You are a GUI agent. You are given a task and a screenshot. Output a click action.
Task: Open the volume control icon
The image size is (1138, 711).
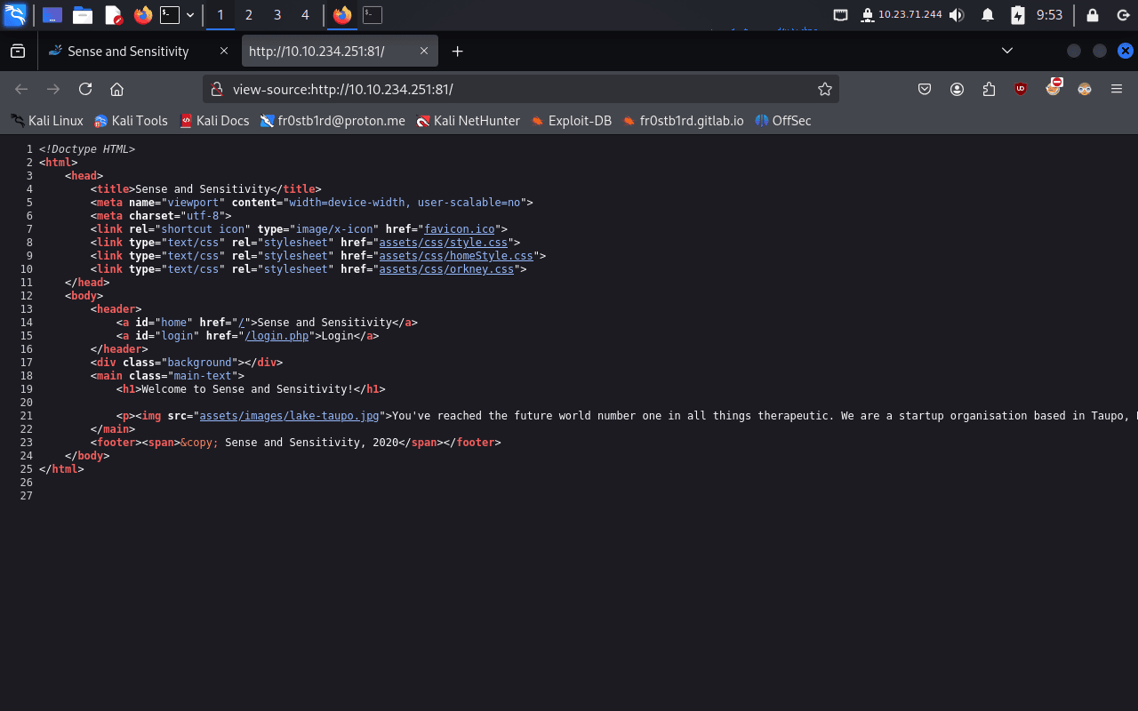click(957, 15)
